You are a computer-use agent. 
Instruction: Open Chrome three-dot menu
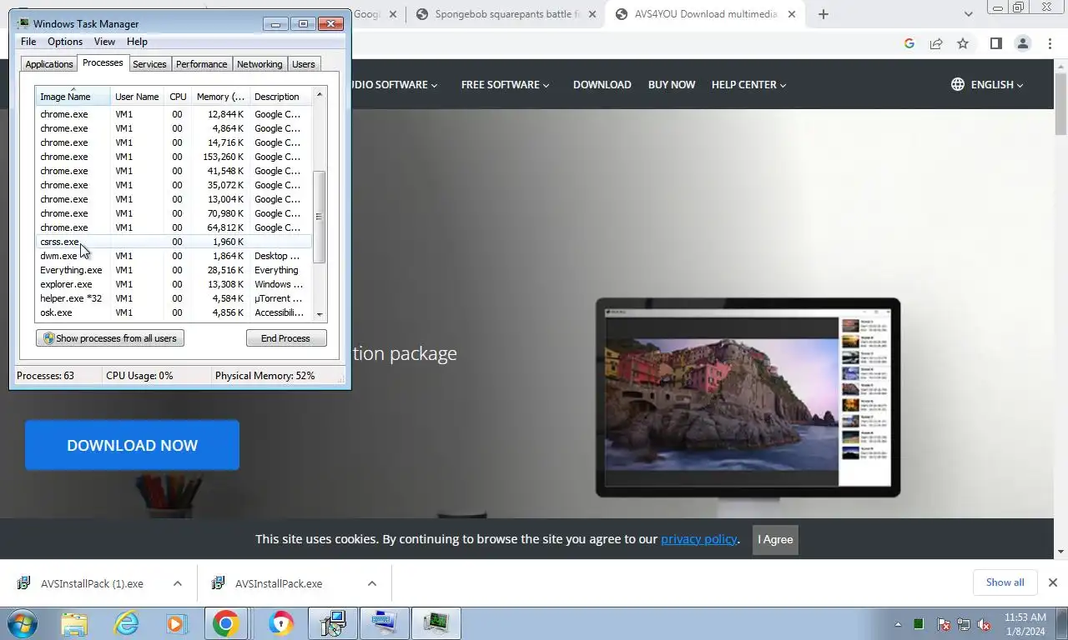click(1050, 43)
